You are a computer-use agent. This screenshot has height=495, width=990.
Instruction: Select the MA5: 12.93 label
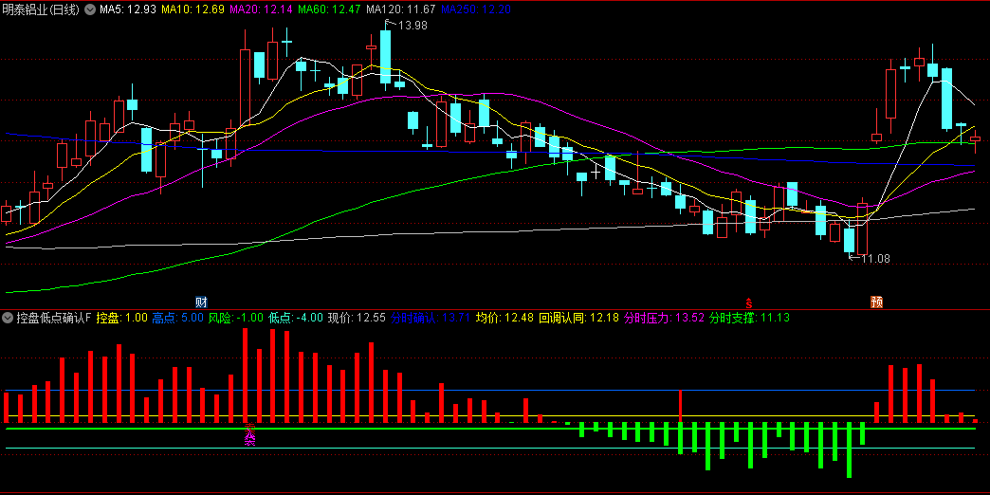126,10
